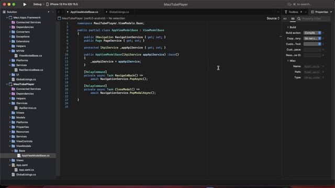Switch to the GlobalUsings.cs editor tab
The image size is (335, 188).
[x=119, y=12]
